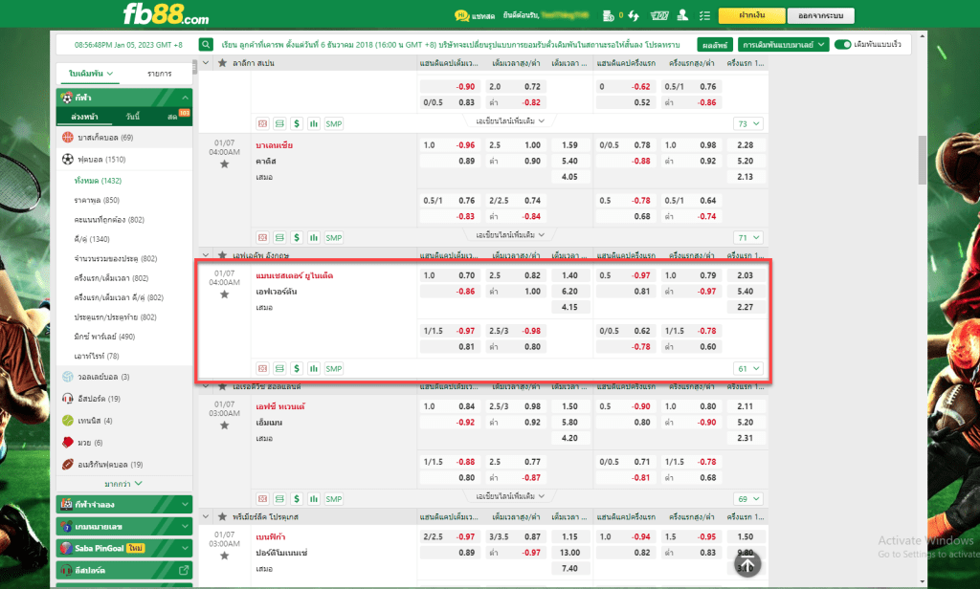Favorite the Benfica match star

click(224, 556)
